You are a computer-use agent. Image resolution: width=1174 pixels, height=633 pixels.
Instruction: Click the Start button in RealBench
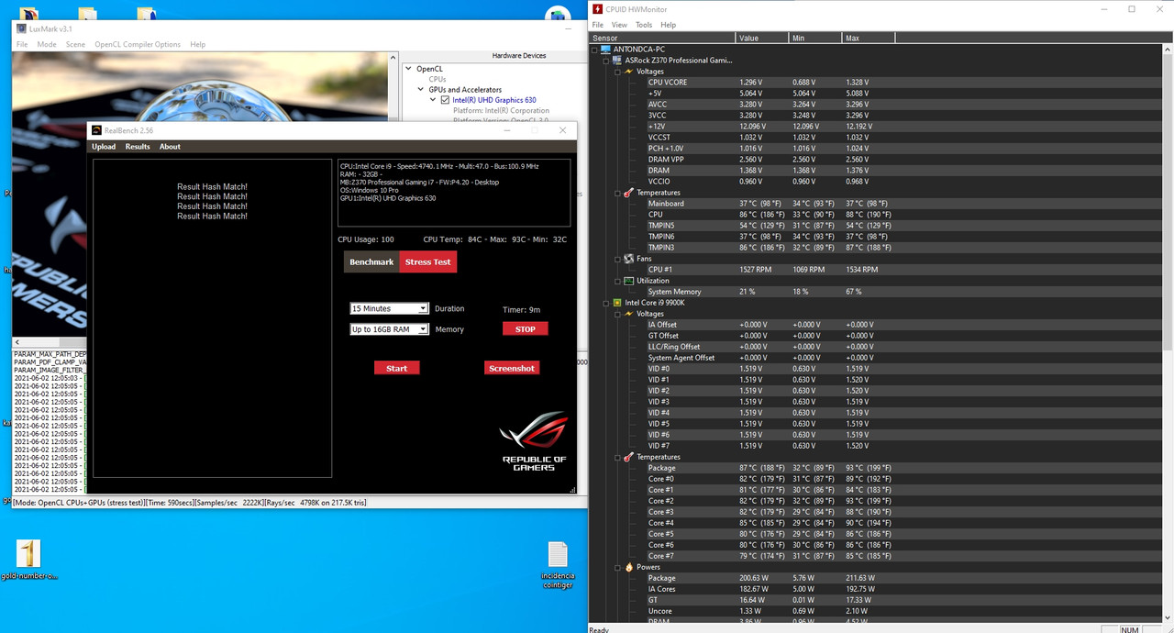pos(397,368)
